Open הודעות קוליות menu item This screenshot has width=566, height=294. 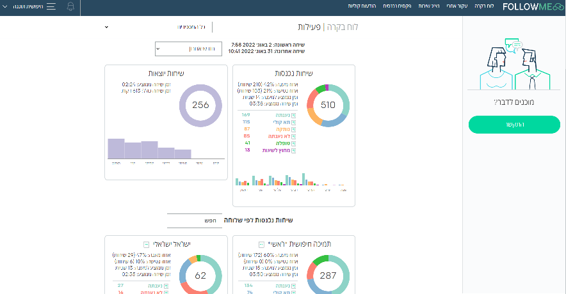pos(362,6)
